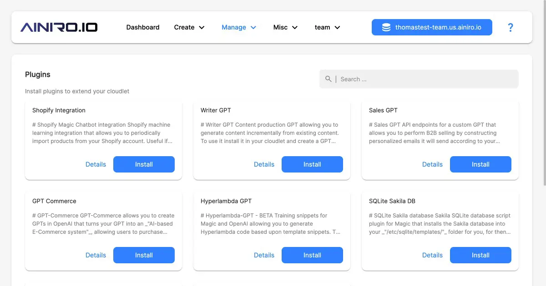546x286 pixels.
Task: Open help with the question mark icon
Action: (511, 27)
